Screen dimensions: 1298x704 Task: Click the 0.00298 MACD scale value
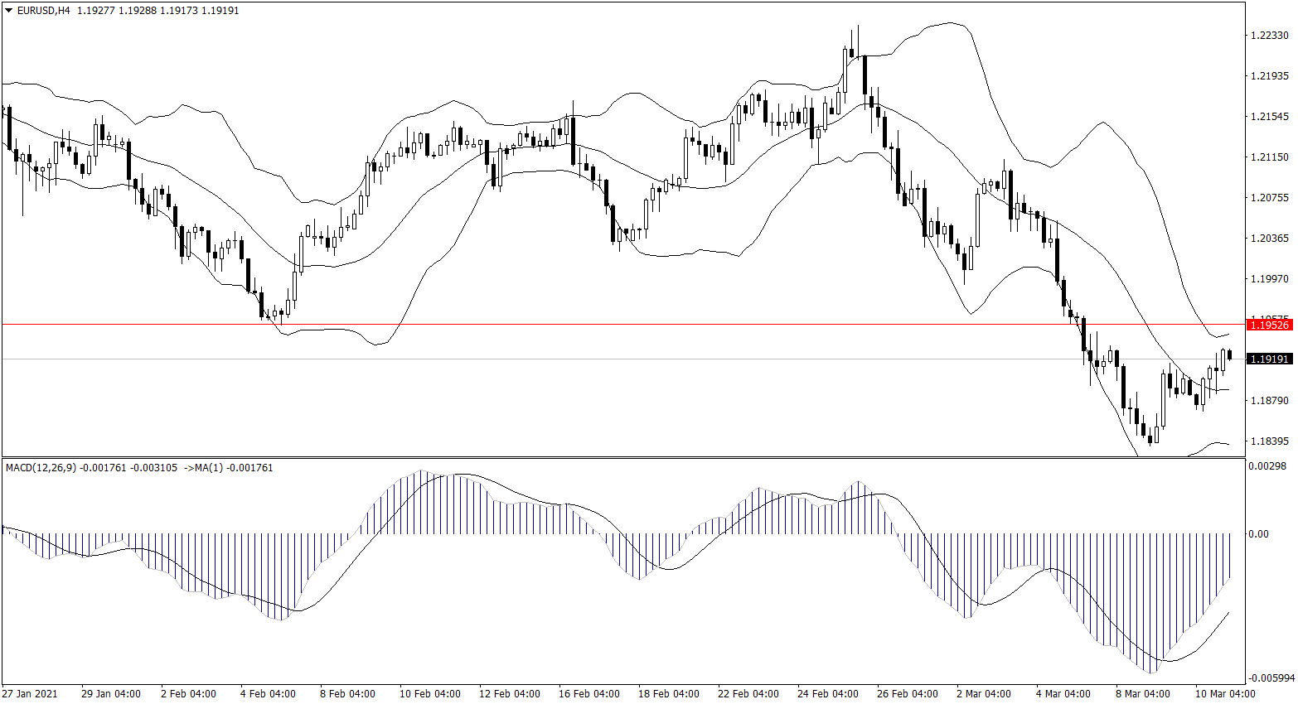[1268, 466]
